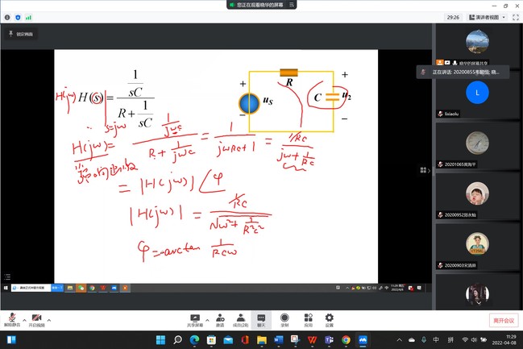Open the chat (聊天) panel
This screenshot has width=523, height=349.
pos(261,317)
